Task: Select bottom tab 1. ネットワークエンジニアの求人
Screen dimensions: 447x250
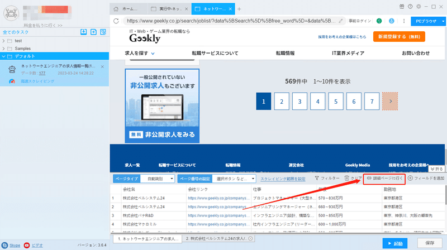Action: coord(148,239)
